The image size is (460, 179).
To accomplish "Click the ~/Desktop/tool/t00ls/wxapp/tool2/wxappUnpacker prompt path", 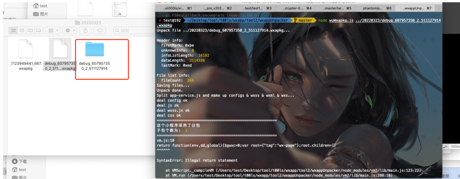I will 237,20.
